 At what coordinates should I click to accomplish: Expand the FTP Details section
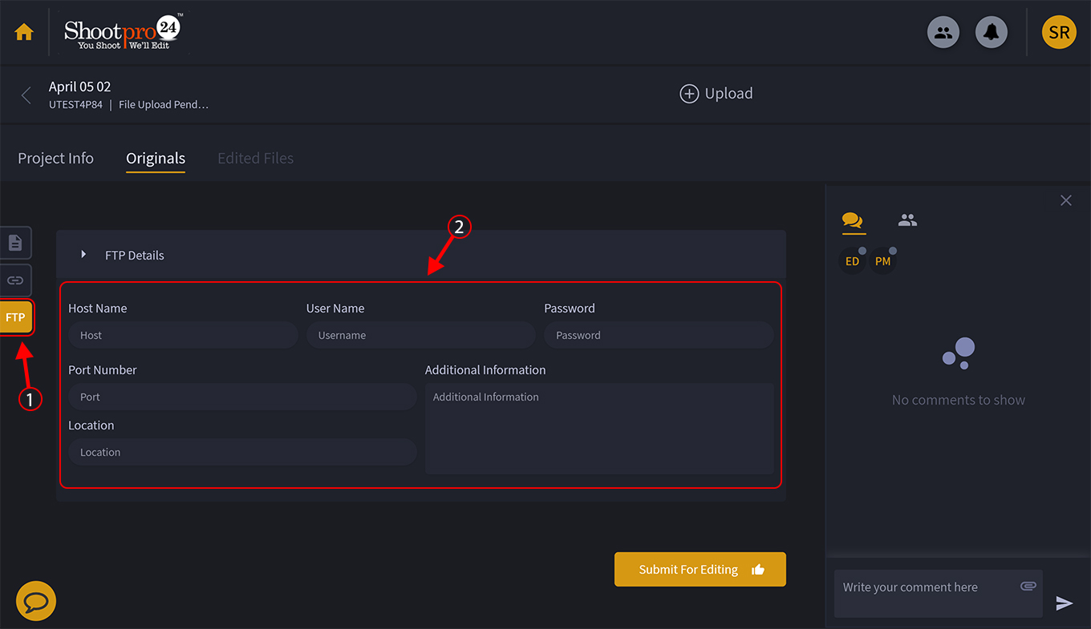point(84,255)
